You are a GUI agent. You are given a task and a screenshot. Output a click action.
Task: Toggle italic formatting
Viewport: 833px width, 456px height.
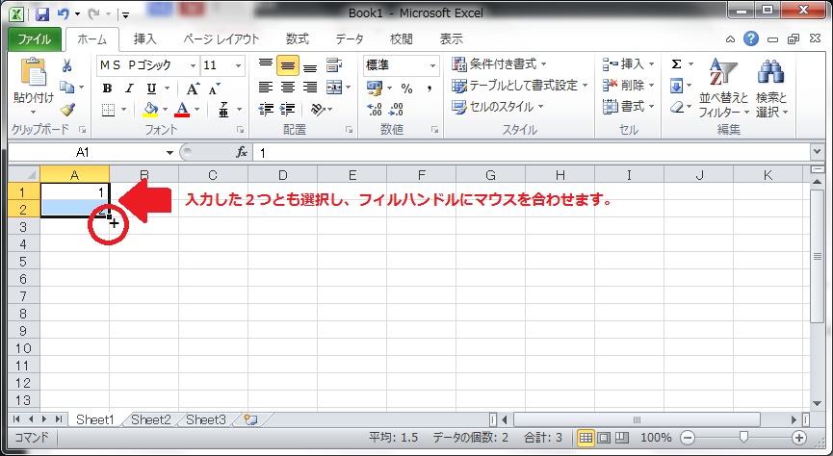coord(129,89)
